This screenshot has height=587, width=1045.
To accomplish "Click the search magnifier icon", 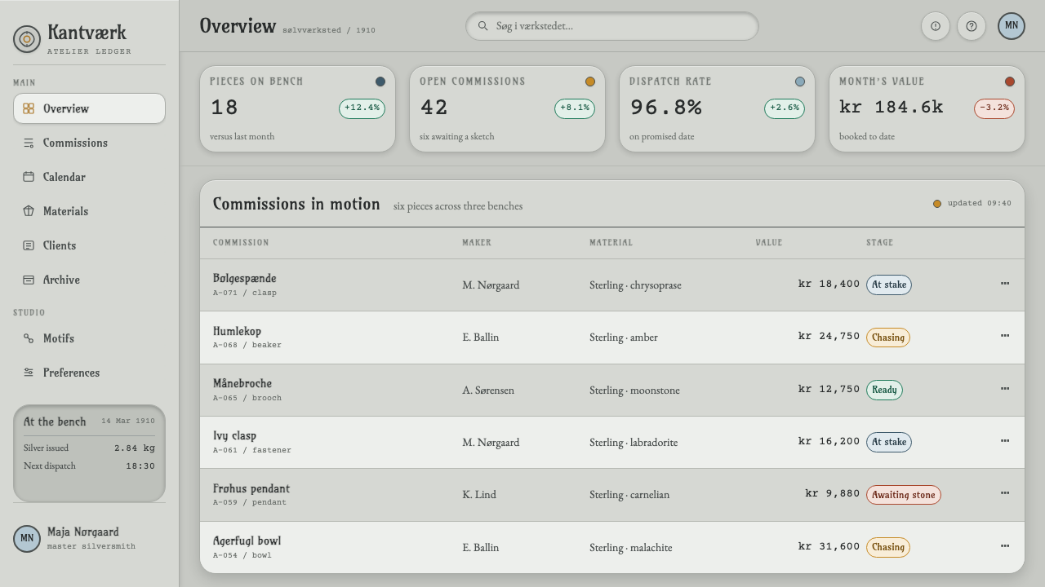I will pos(482,26).
